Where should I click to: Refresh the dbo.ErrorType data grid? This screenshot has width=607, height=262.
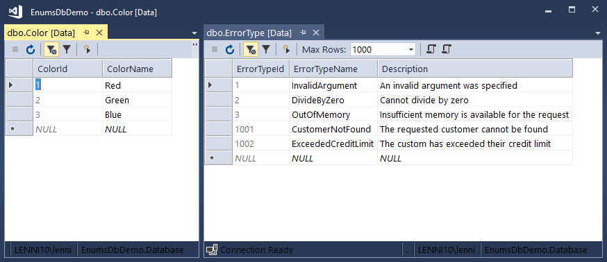click(230, 49)
